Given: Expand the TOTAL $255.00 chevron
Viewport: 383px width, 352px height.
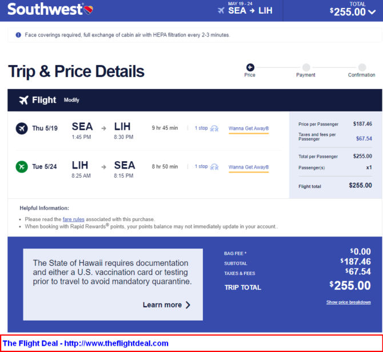Looking at the screenshot, I should (372, 12).
